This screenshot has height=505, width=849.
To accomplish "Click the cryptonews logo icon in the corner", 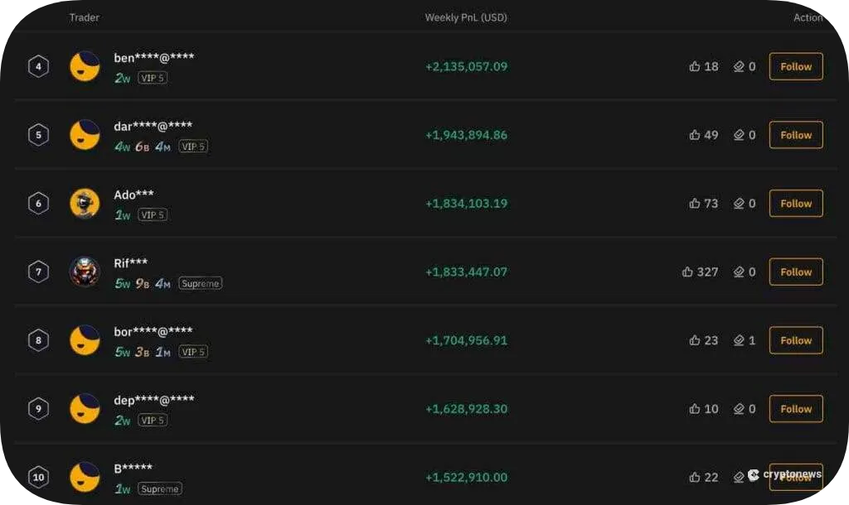I will [x=754, y=475].
